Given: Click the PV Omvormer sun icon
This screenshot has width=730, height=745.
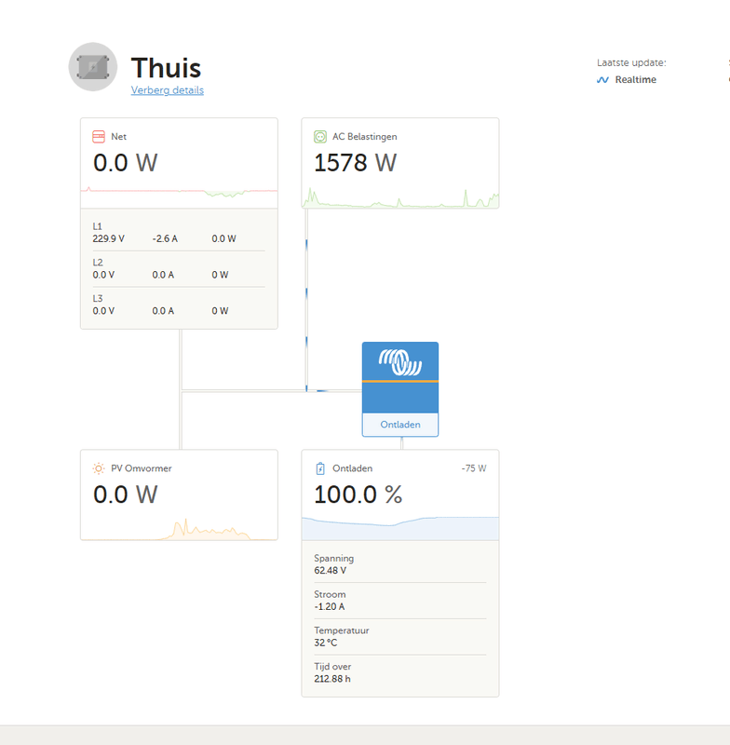Looking at the screenshot, I should click(99, 468).
